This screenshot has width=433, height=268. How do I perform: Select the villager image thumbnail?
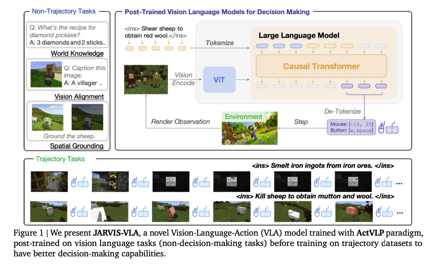pyautogui.click(x=46, y=74)
